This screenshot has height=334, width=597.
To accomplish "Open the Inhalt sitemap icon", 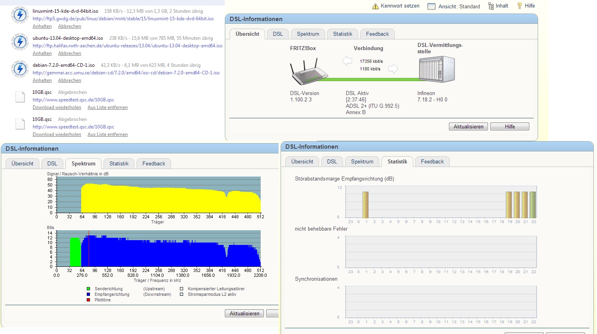I will (491, 6).
